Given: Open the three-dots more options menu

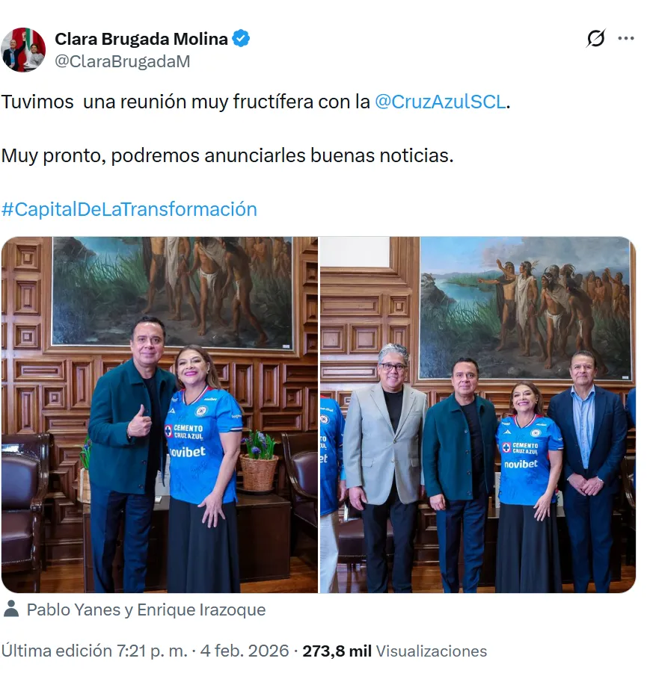Looking at the screenshot, I should 626,38.
